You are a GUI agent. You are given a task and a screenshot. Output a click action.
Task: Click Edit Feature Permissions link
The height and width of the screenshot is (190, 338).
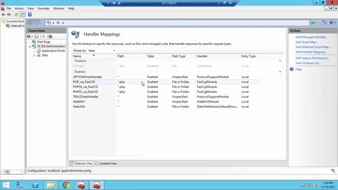click(312, 58)
